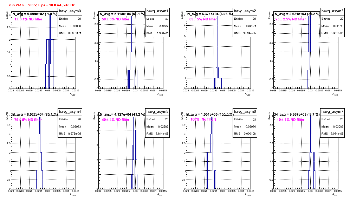Image resolution: width=350 pixels, height=201 pixels.
Task: Click the 100% (No filter) label
Action: pyautogui.click(x=203, y=119)
